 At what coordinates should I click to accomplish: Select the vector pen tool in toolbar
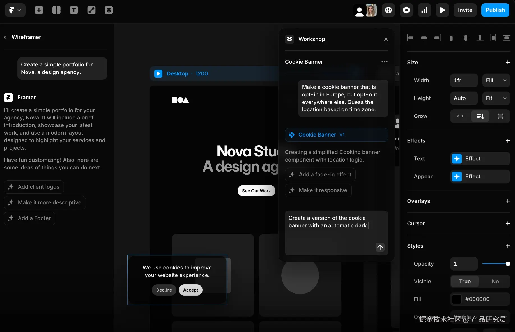91,10
